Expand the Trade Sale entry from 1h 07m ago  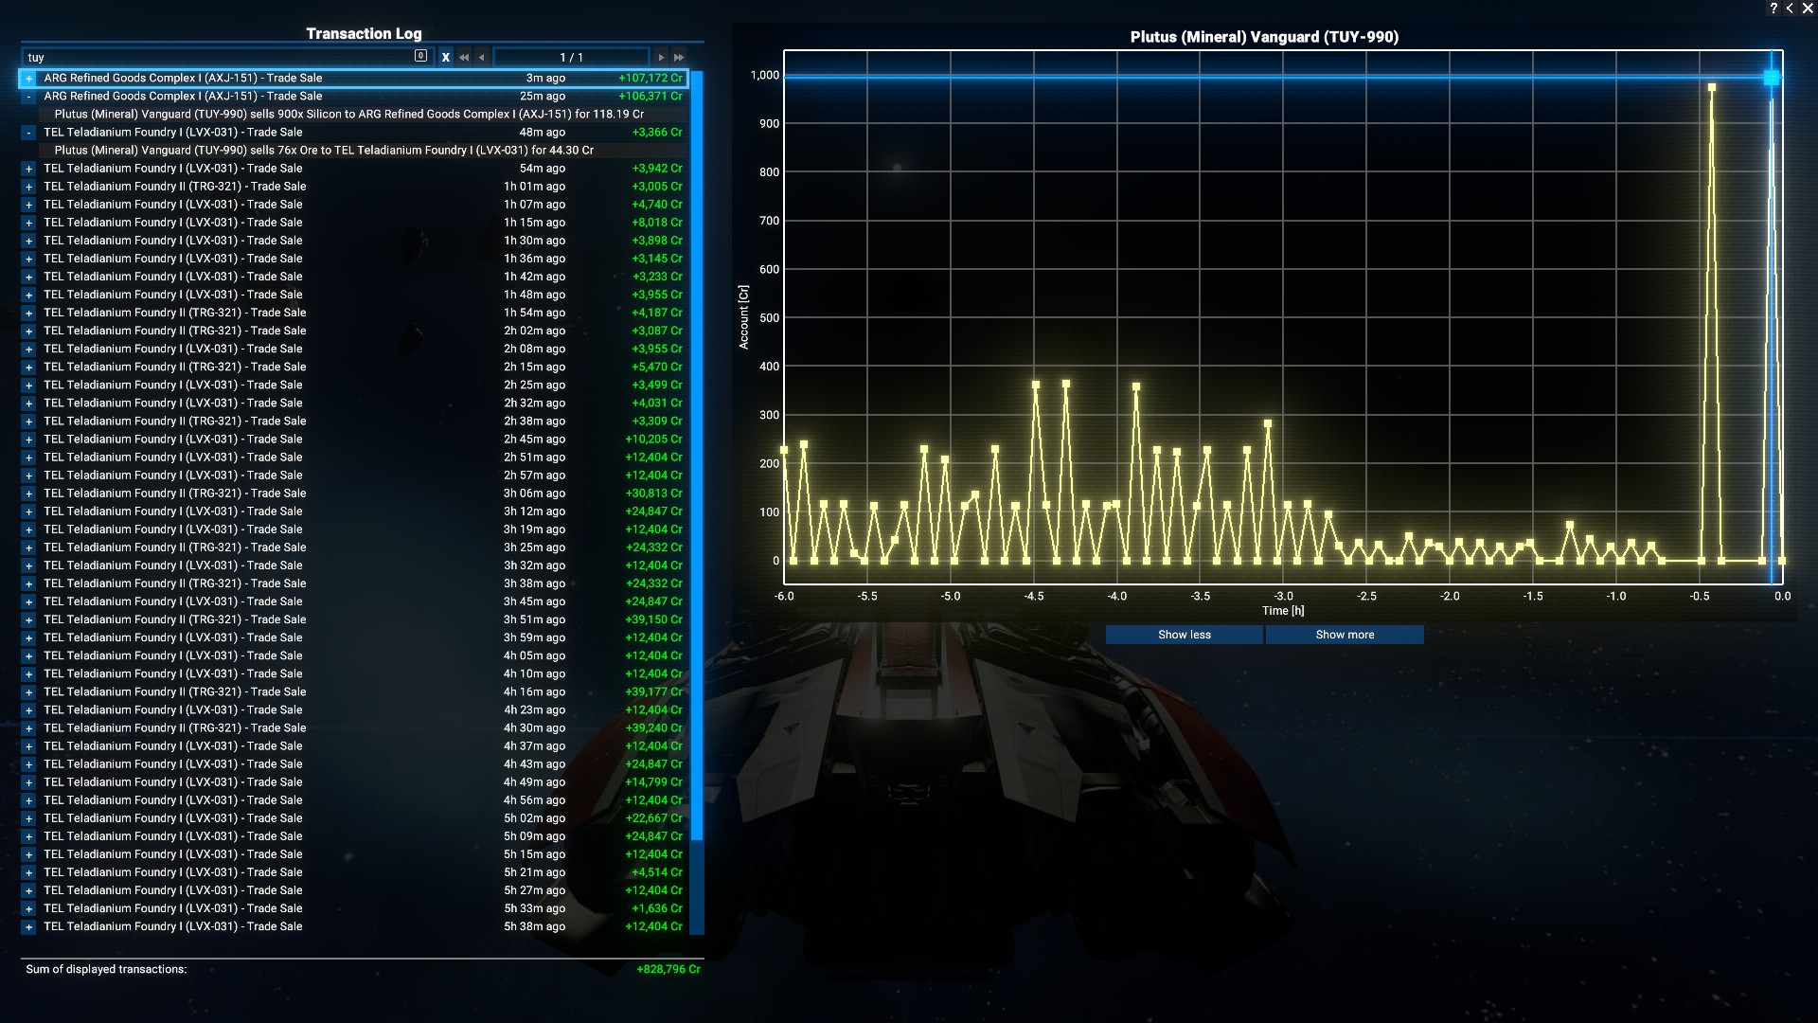[28, 205]
